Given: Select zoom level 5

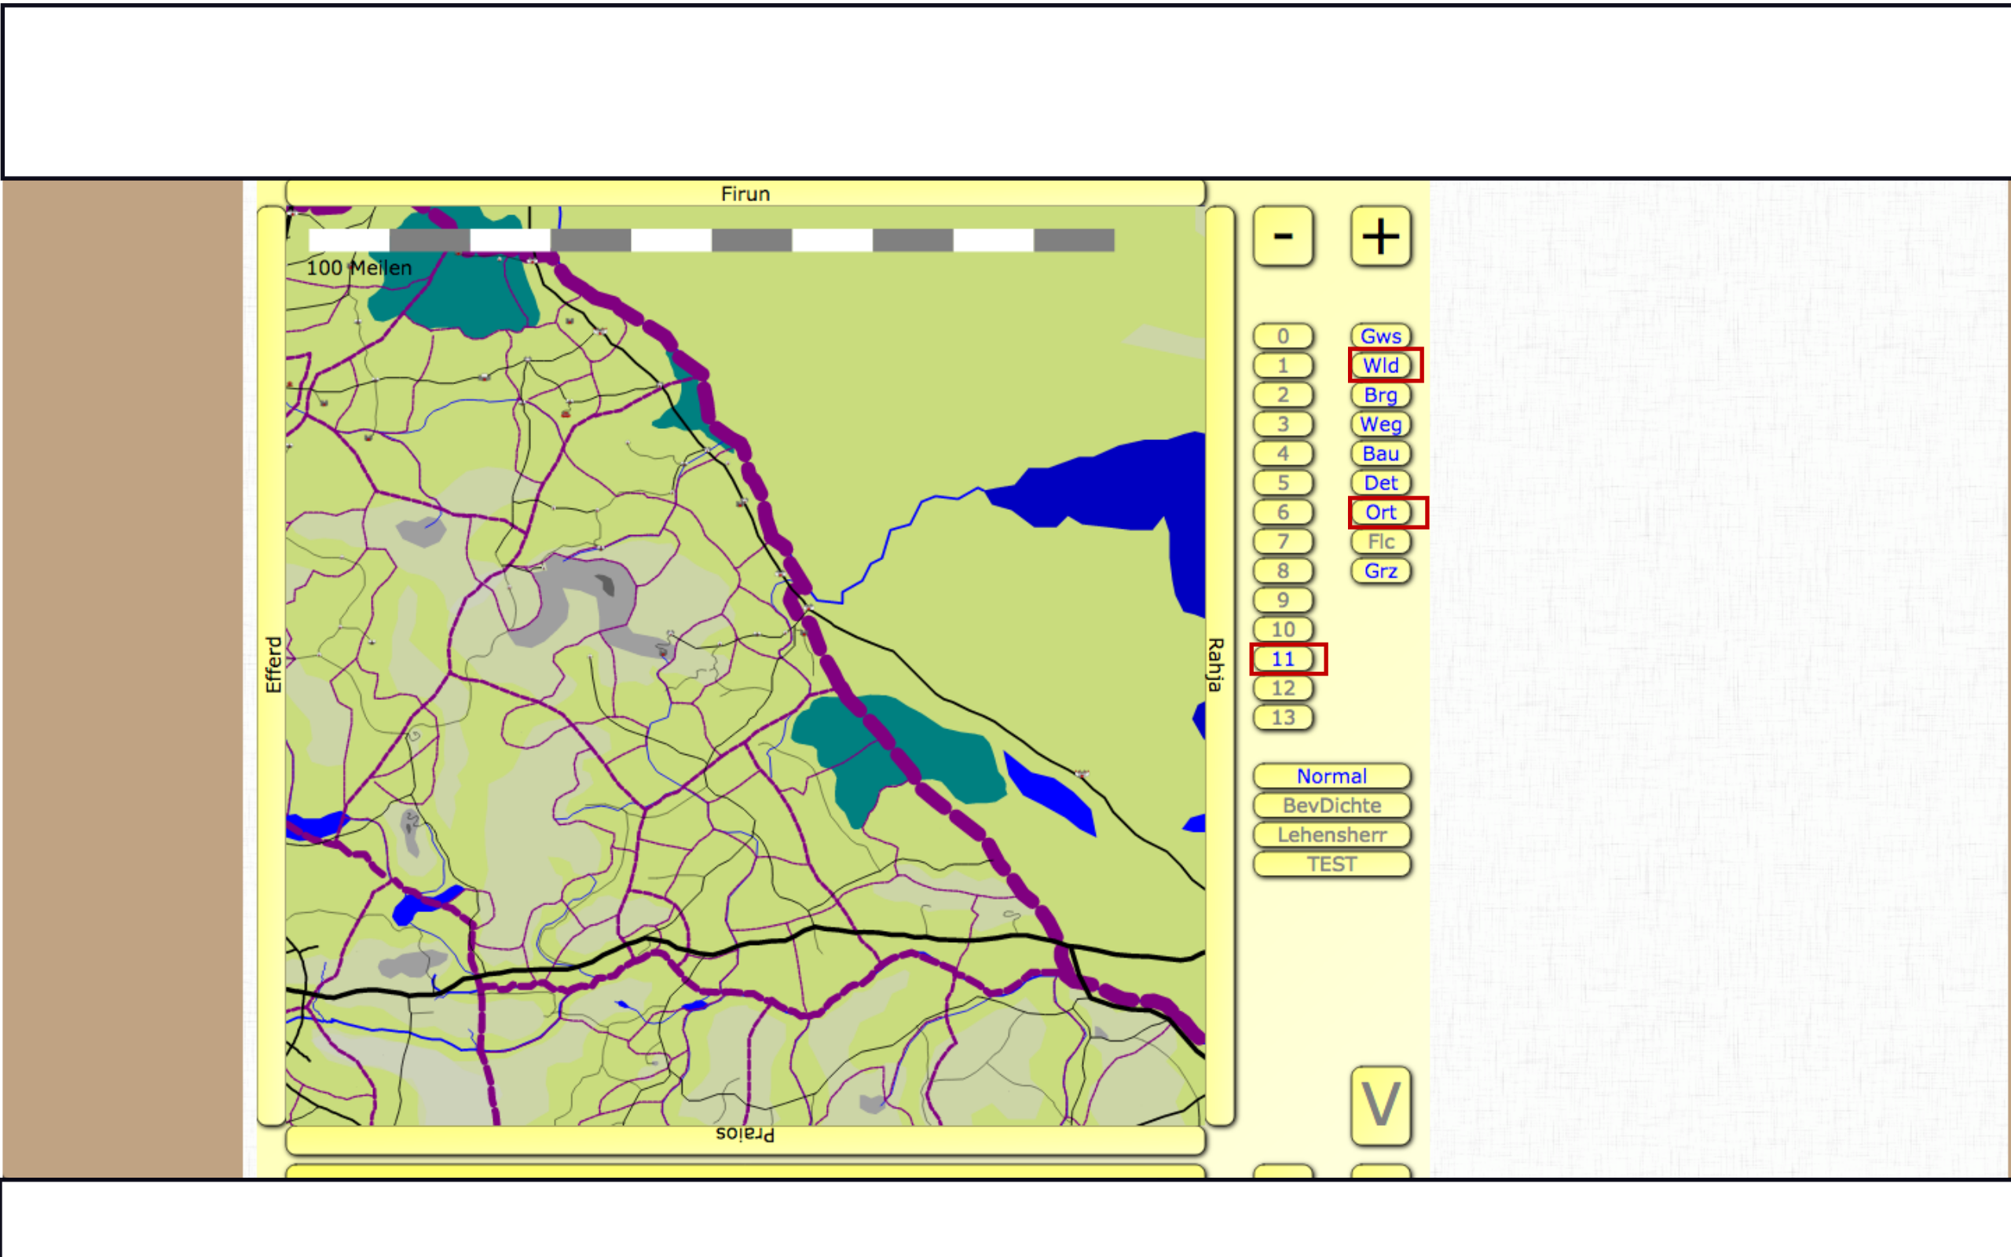Looking at the screenshot, I should (x=1282, y=483).
